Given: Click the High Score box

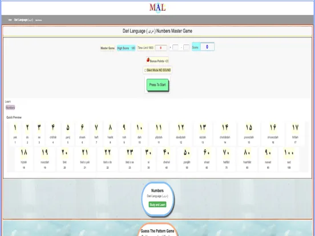Looking at the screenshot, I should [x=126, y=48].
